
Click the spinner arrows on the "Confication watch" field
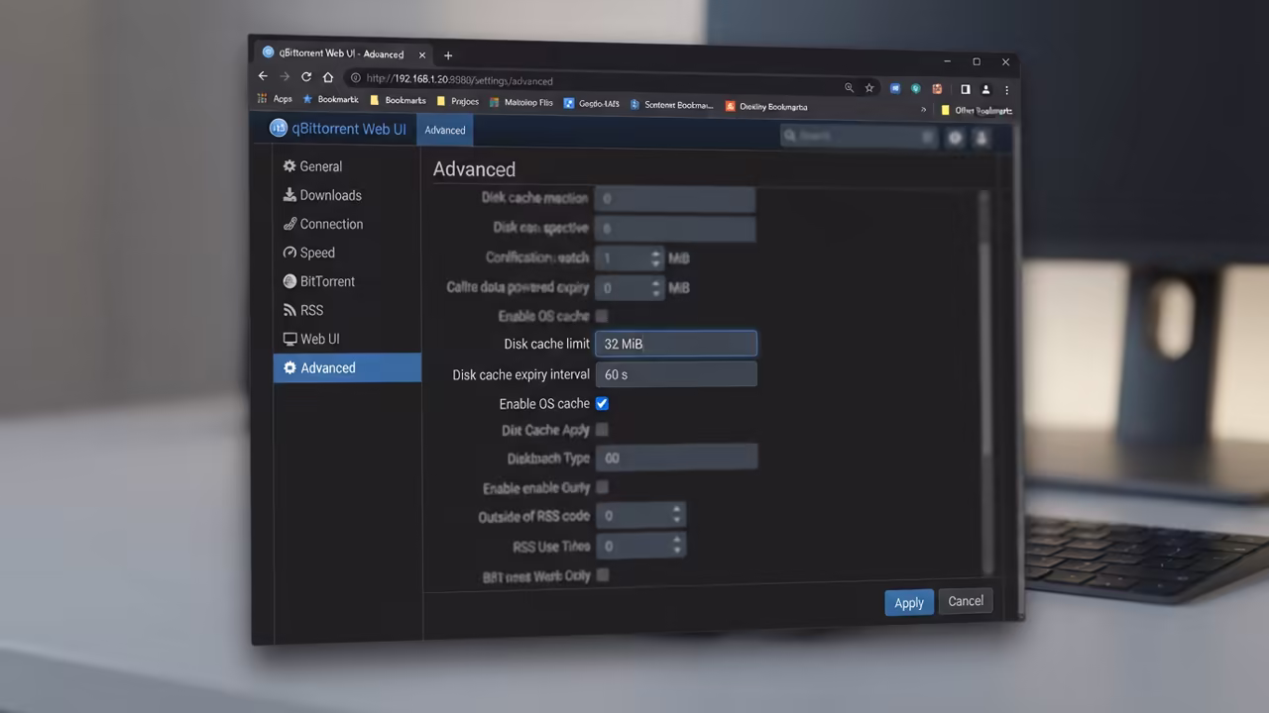pos(655,258)
